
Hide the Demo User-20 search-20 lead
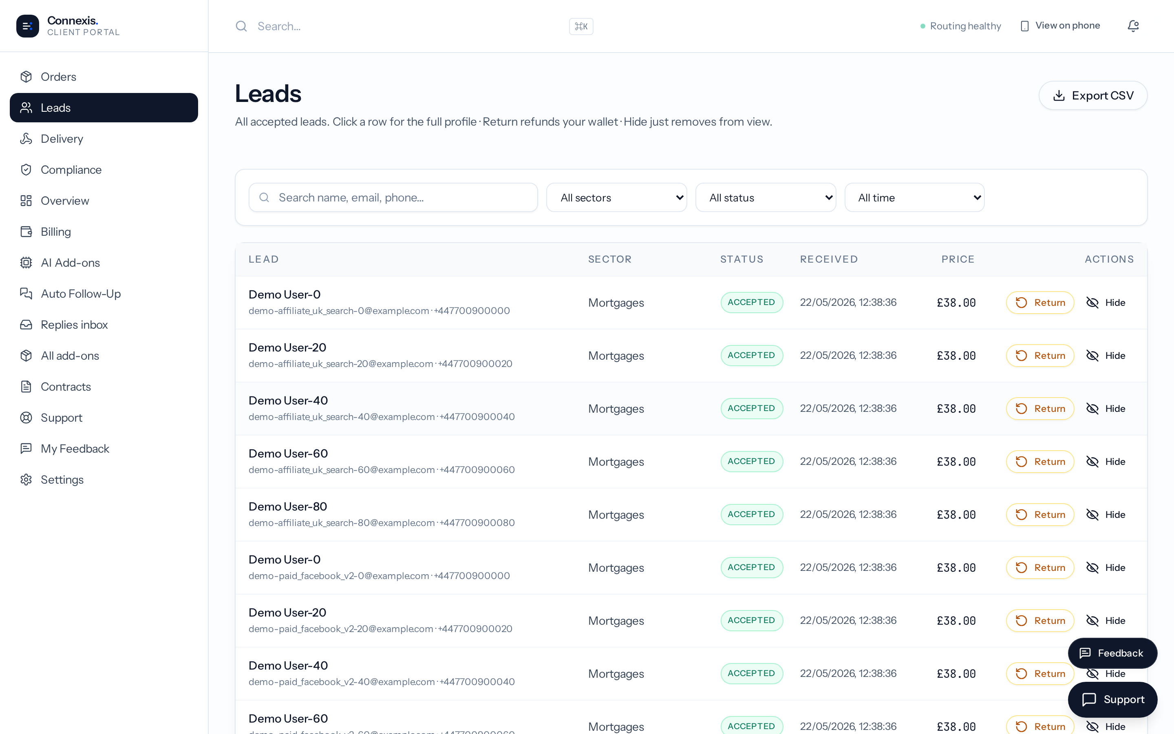[x=1106, y=356]
